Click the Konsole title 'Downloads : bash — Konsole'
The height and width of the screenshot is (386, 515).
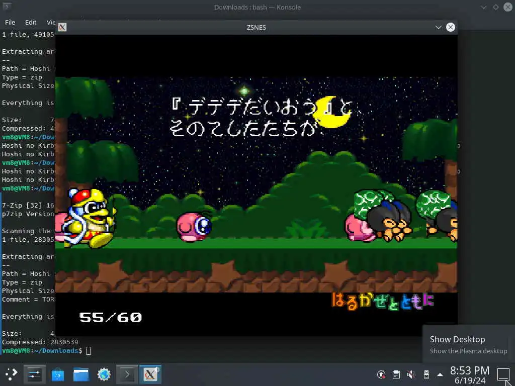pyautogui.click(x=257, y=7)
